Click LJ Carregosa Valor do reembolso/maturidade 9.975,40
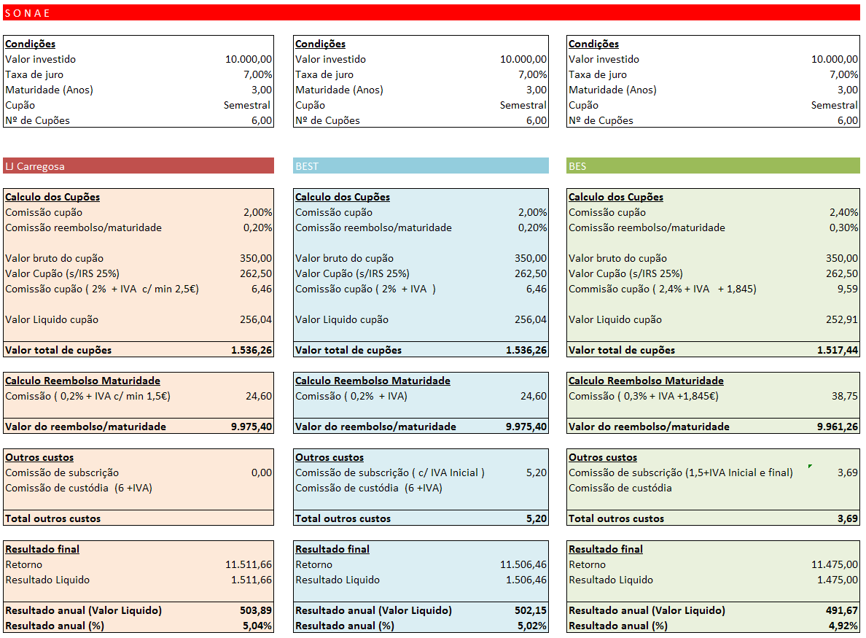Screen dimensions: 866x638 pos(251,427)
